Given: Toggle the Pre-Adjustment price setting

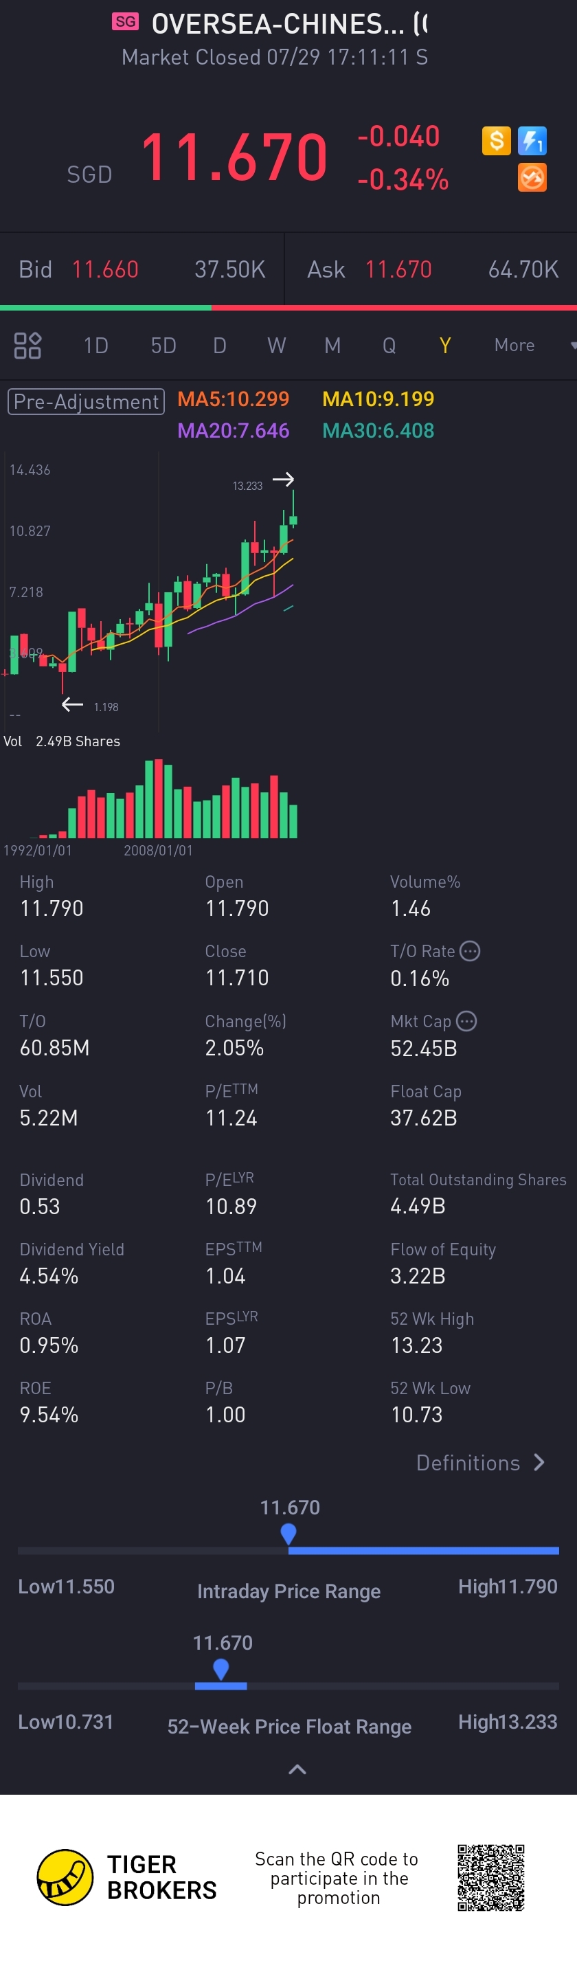Looking at the screenshot, I should (86, 401).
